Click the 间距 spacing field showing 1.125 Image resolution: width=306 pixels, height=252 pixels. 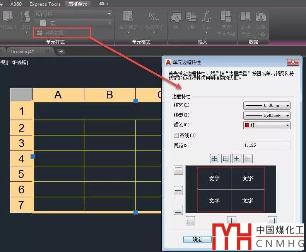(267, 145)
